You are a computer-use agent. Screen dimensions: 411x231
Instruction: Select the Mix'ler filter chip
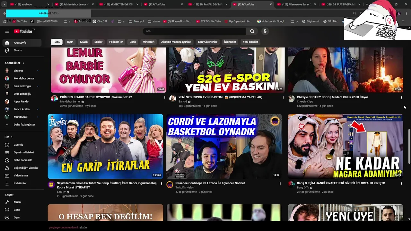coord(98,42)
